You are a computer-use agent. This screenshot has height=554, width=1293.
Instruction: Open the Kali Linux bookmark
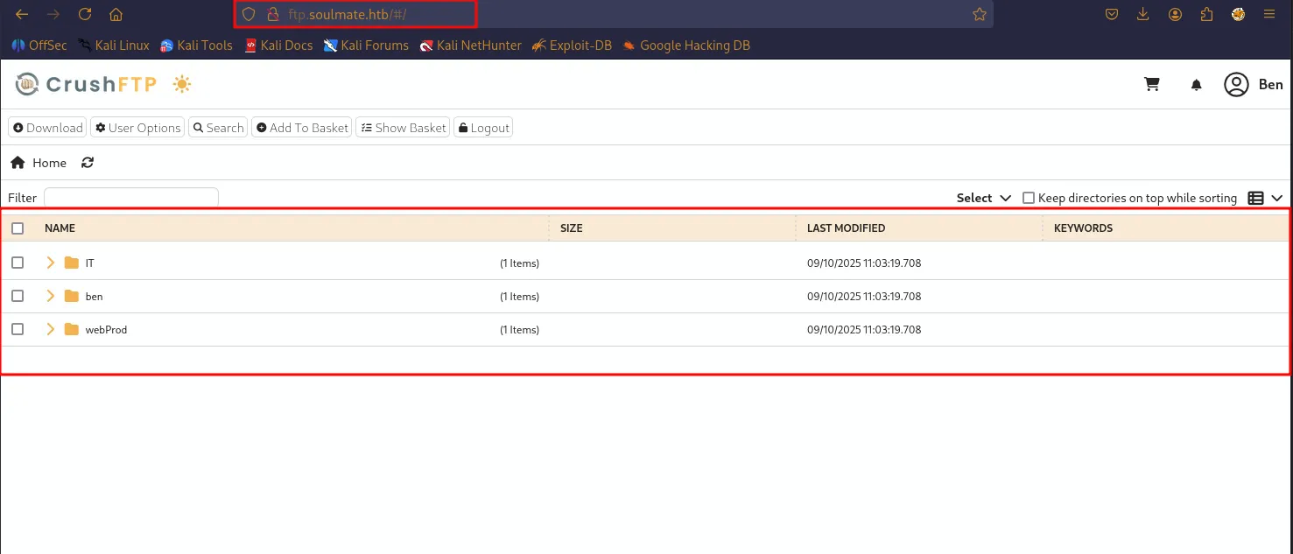(114, 46)
